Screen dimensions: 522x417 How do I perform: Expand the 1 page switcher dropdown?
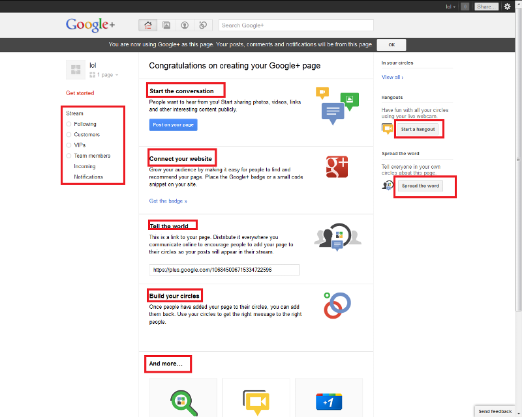104,75
